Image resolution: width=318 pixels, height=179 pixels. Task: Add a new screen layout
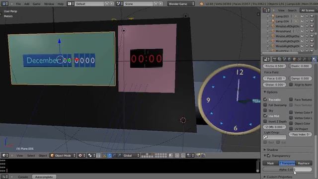click(x=107, y=3)
